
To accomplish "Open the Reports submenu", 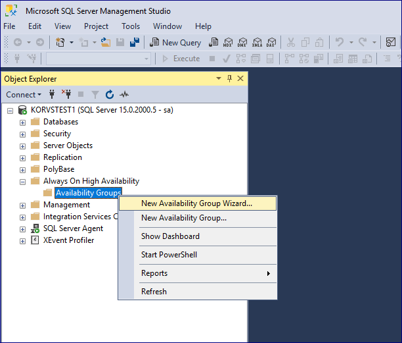I will tap(198, 273).
